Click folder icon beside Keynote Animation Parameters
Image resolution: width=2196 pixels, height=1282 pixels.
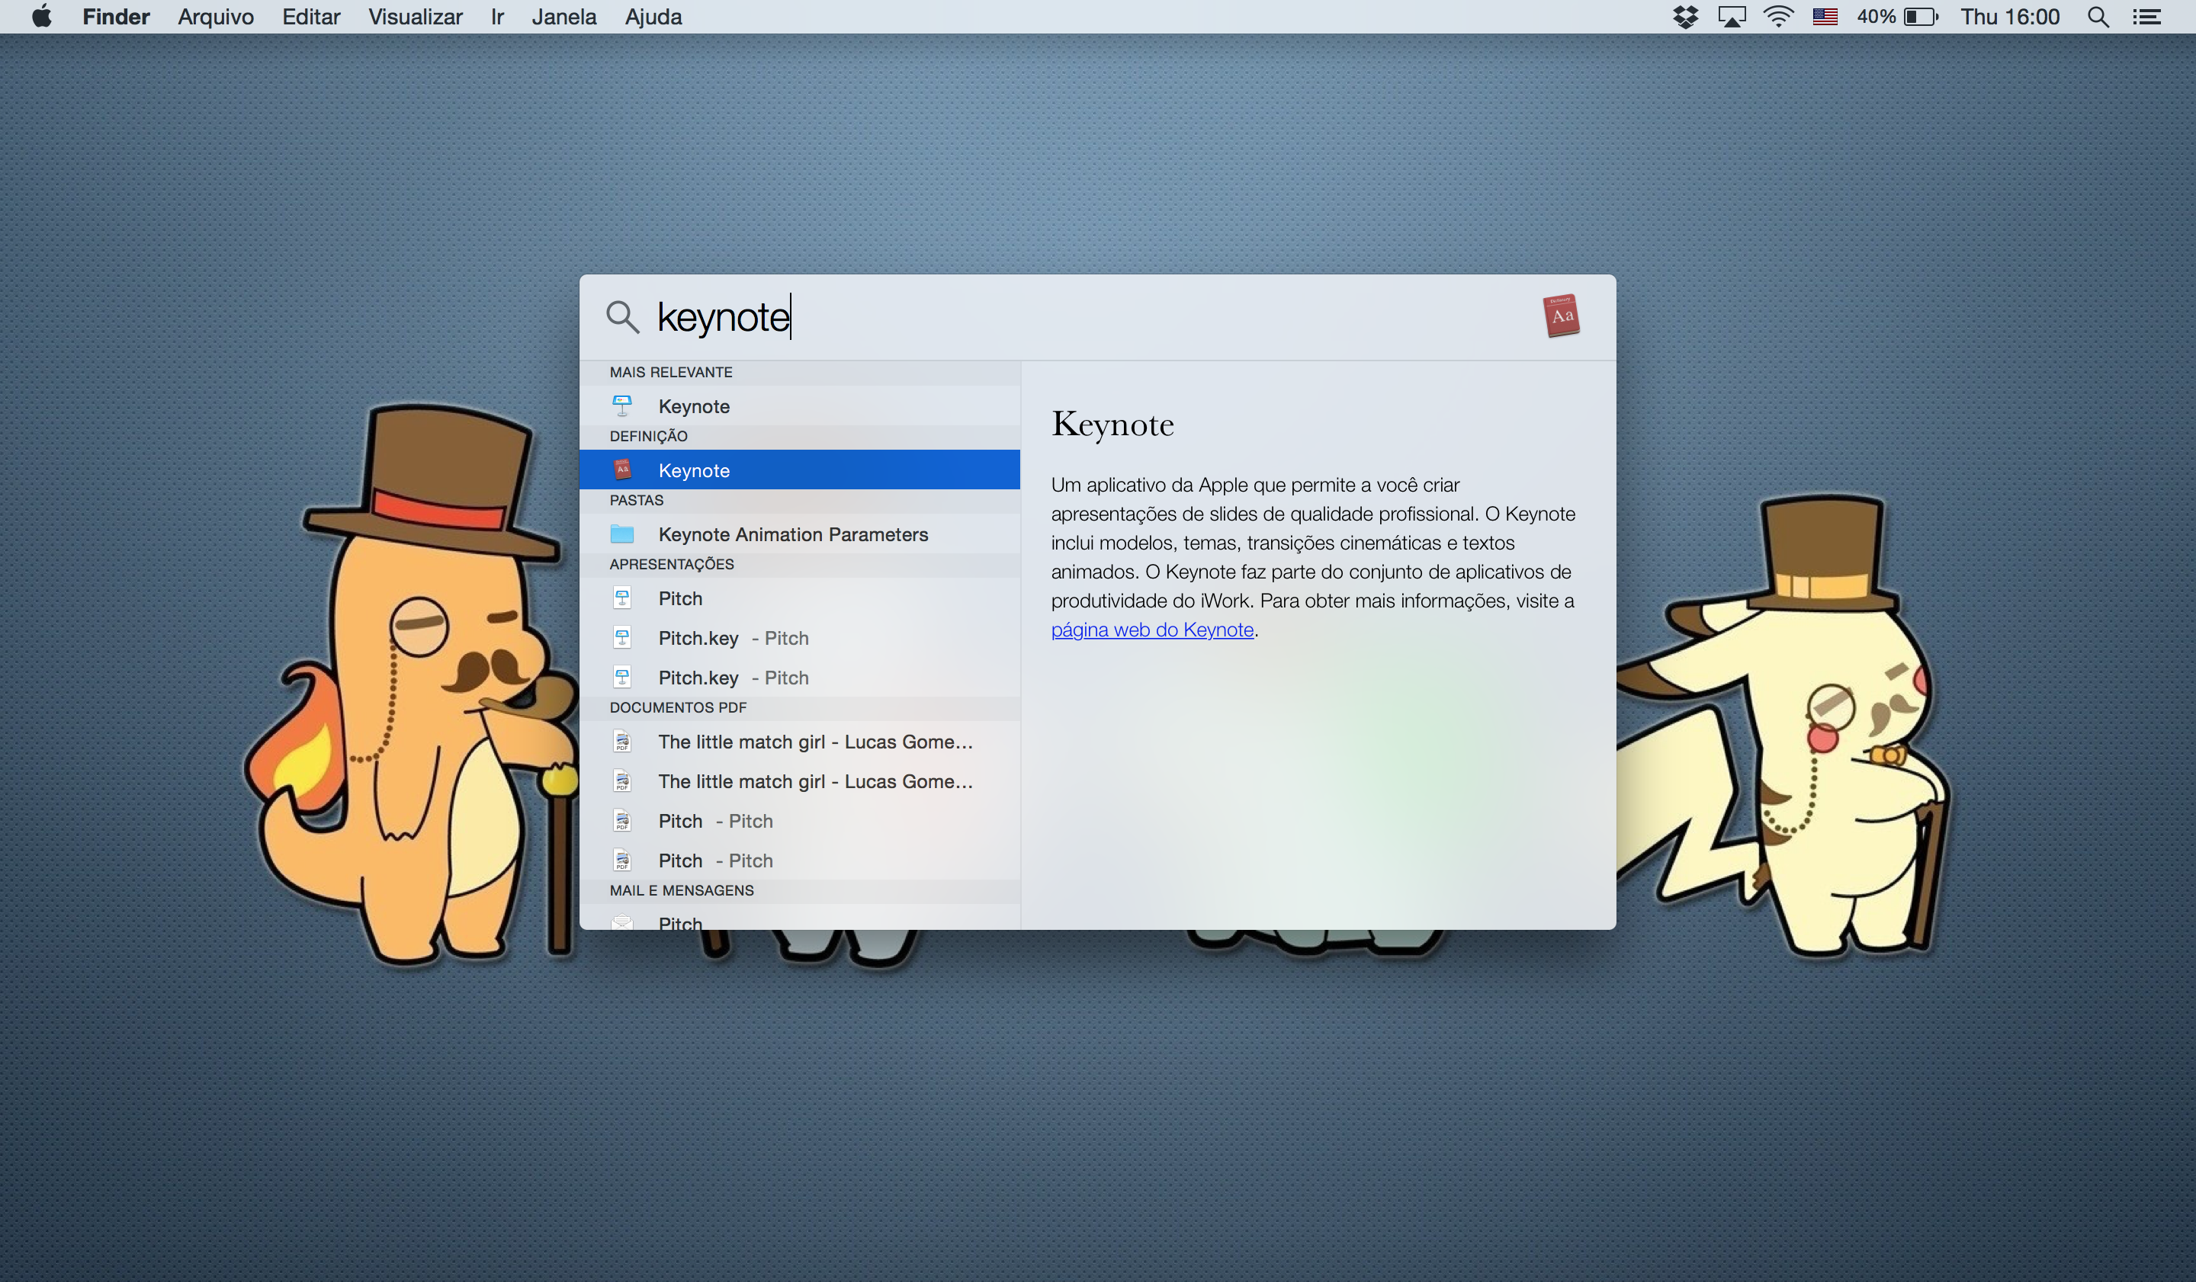pos(622,534)
